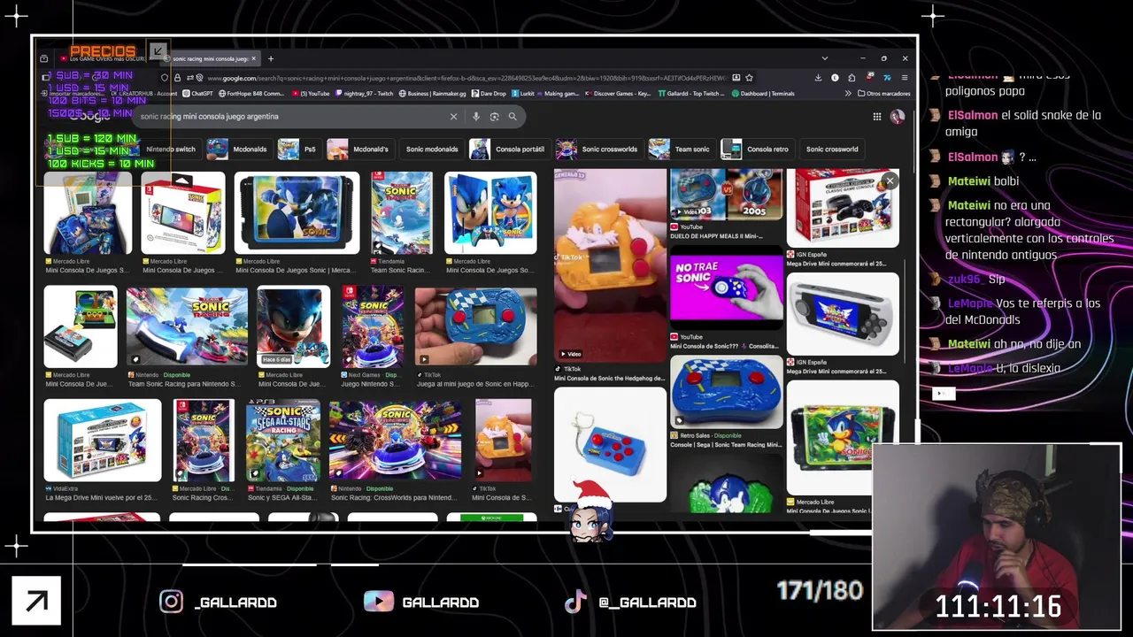Open the Google apps grid
Screen dimensions: 1133x637
(x=876, y=116)
